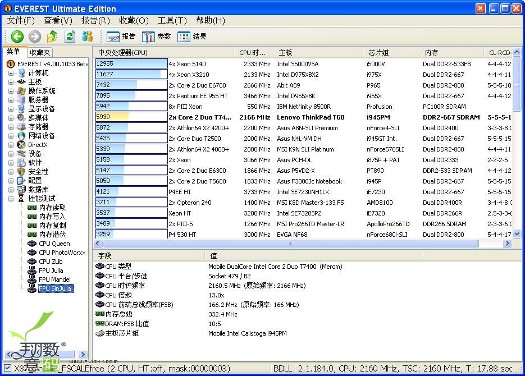This screenshot has width=525, height=376.
Task: Toggle the checkbox in the status bar
Action: [7, 368]
